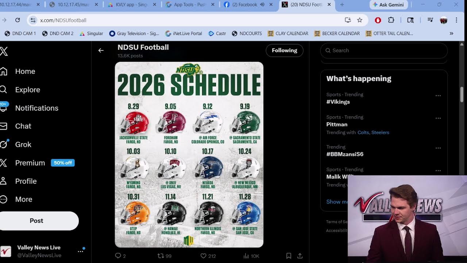Click the Colts trending link

(x=363, y=132)
